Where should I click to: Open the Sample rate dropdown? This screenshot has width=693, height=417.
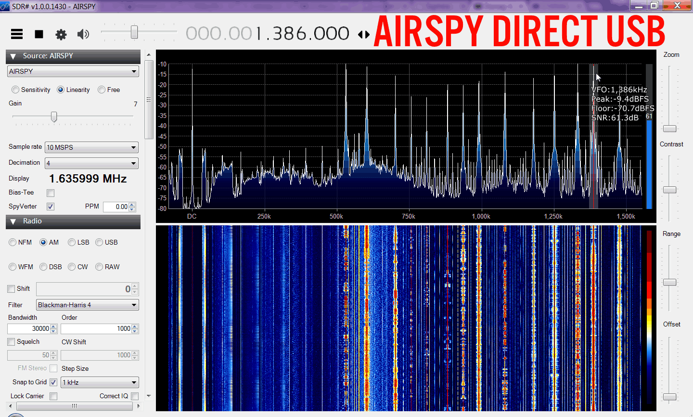pos(91,147)
